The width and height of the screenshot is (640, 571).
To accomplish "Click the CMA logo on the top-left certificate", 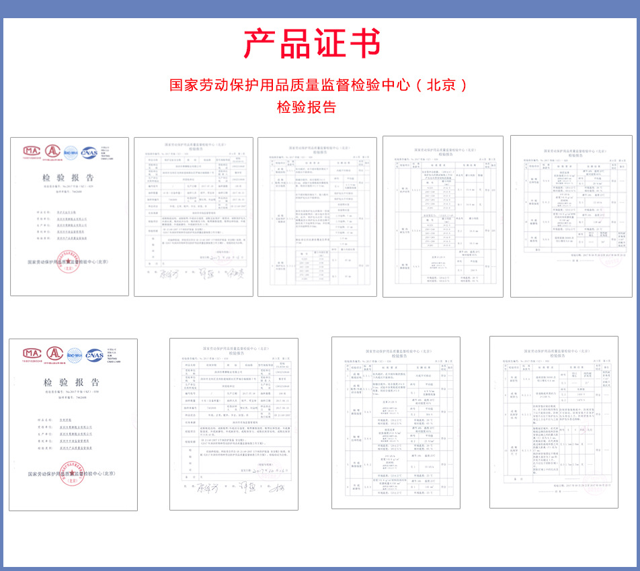I will coord(32,152).
